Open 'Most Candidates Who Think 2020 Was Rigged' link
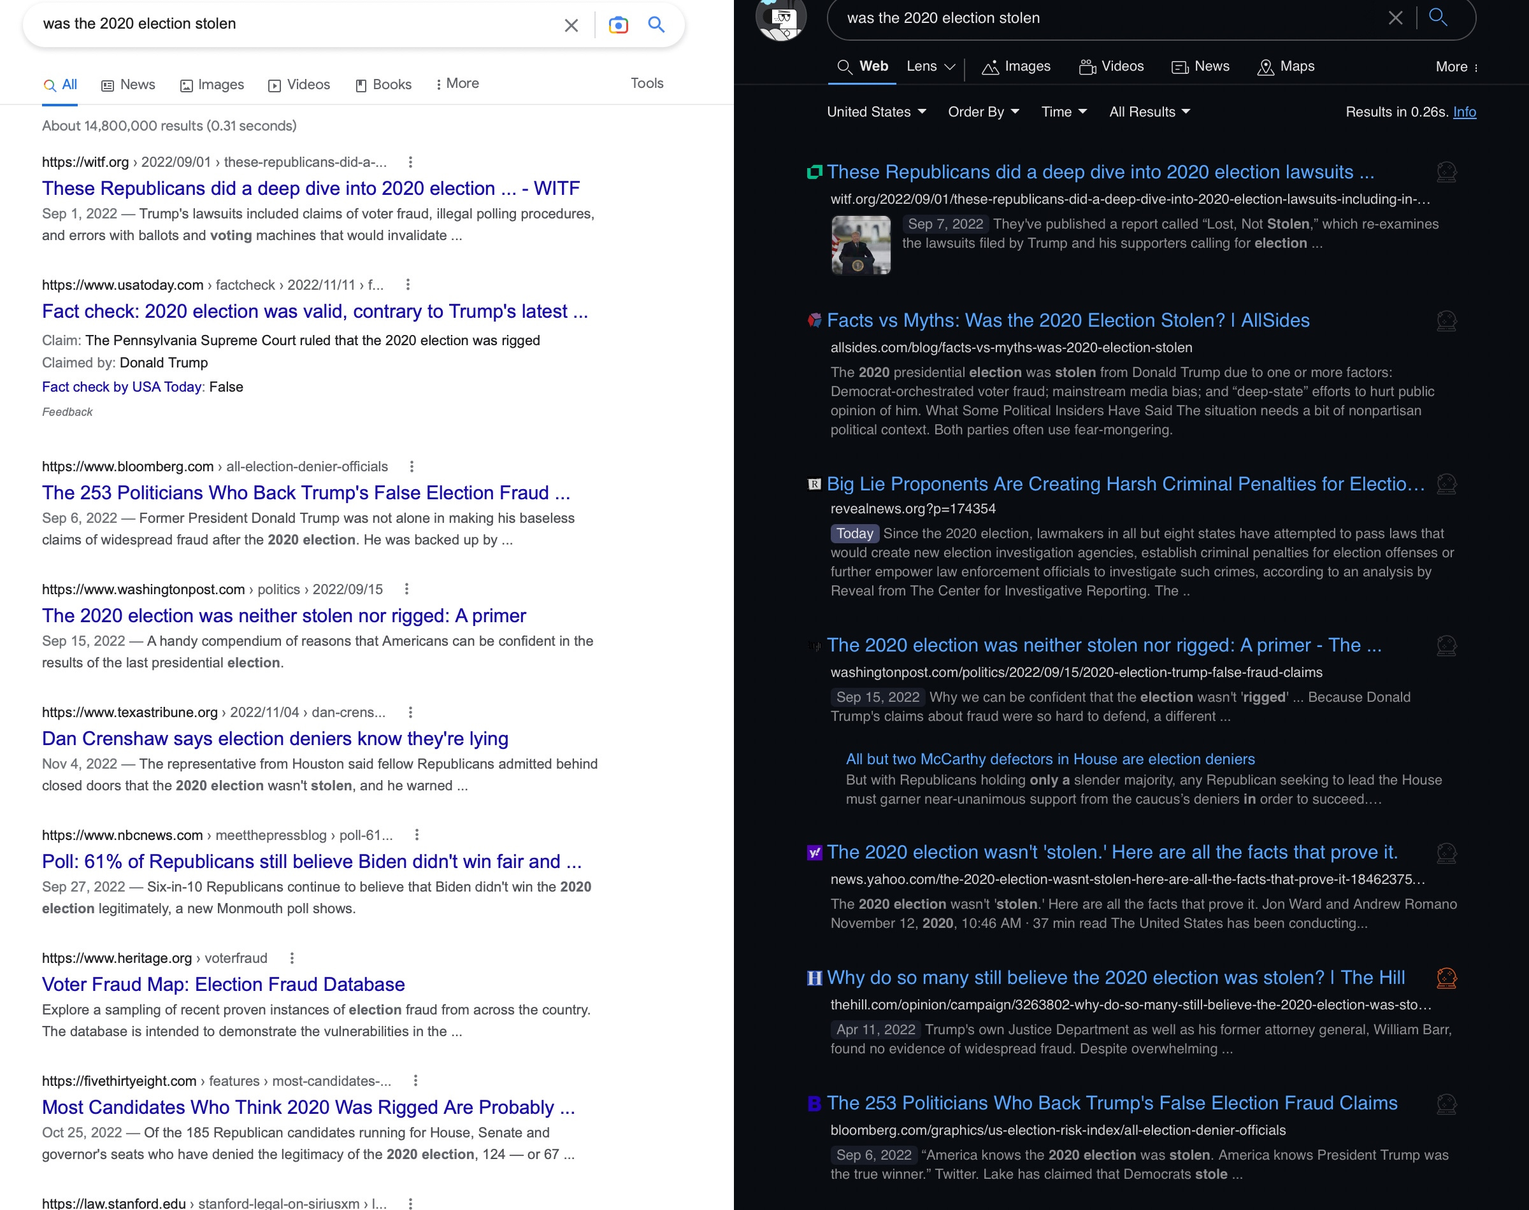Image resolution: width=1529 pixels, height=1210 pixels. click(308, 1108)
